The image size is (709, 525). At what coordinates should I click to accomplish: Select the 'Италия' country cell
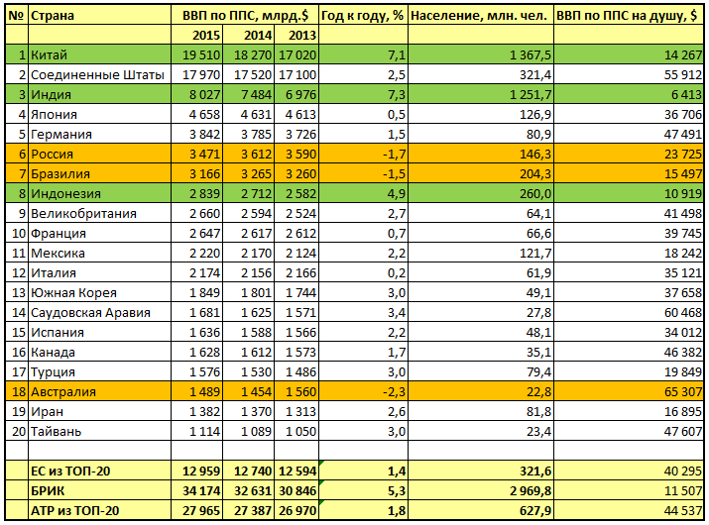point(99,272)
